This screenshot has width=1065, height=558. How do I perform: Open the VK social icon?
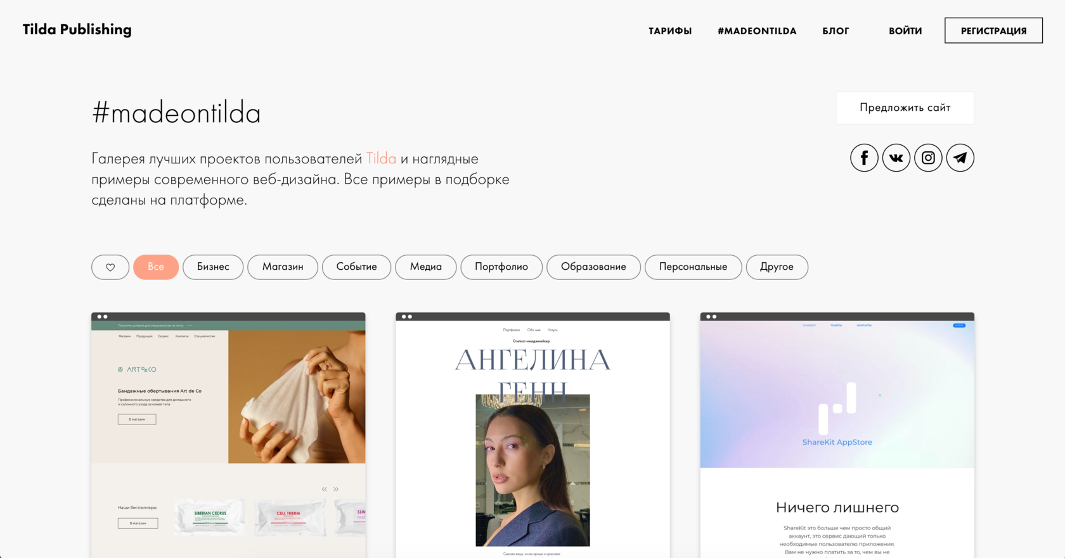[896, 158]
